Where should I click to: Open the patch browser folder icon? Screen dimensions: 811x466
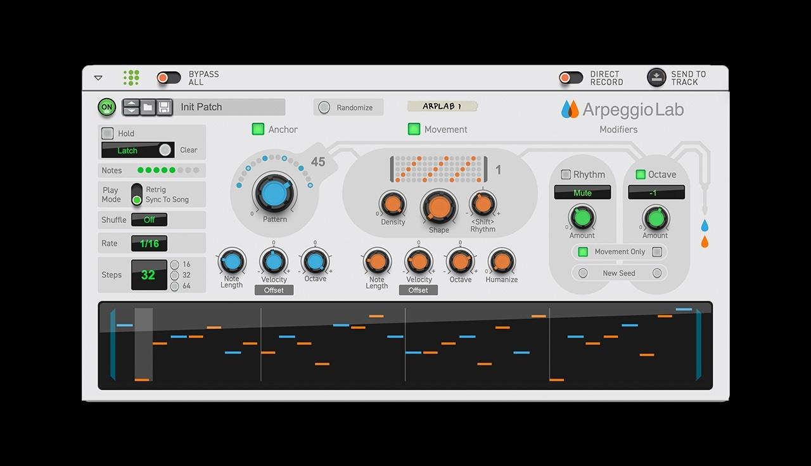148,107
